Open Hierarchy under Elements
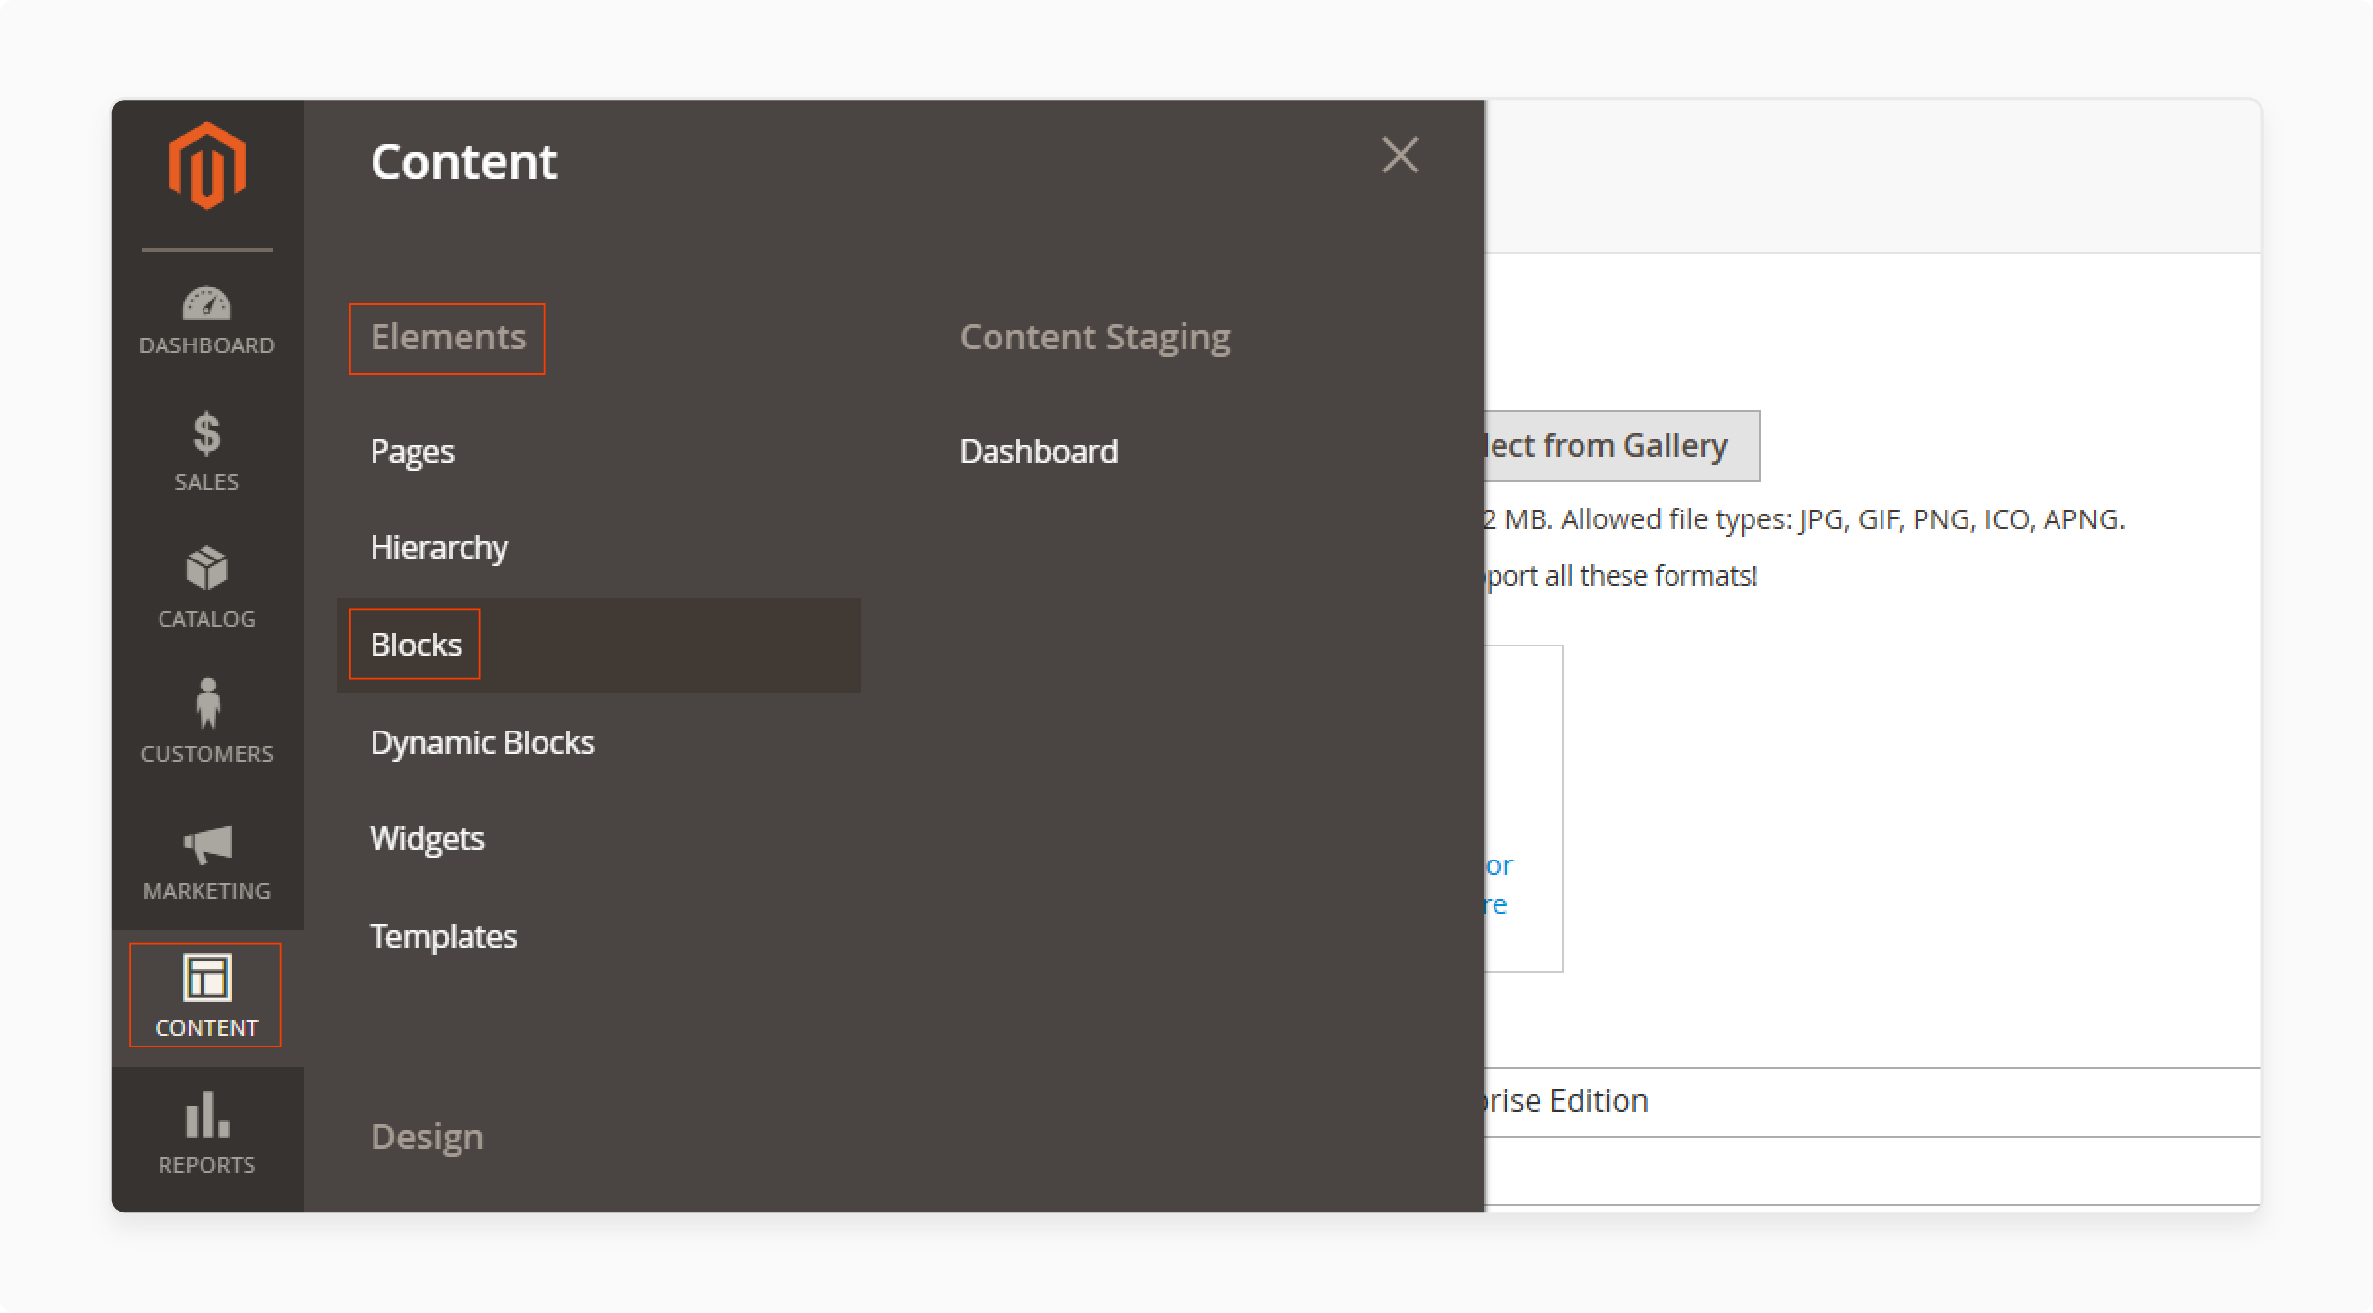The width and height of the screenshot is (2373, 1313). tap(438, 548)
